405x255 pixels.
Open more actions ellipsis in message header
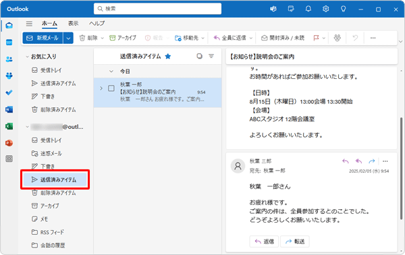pyautogui.click(x=385, y=161)
